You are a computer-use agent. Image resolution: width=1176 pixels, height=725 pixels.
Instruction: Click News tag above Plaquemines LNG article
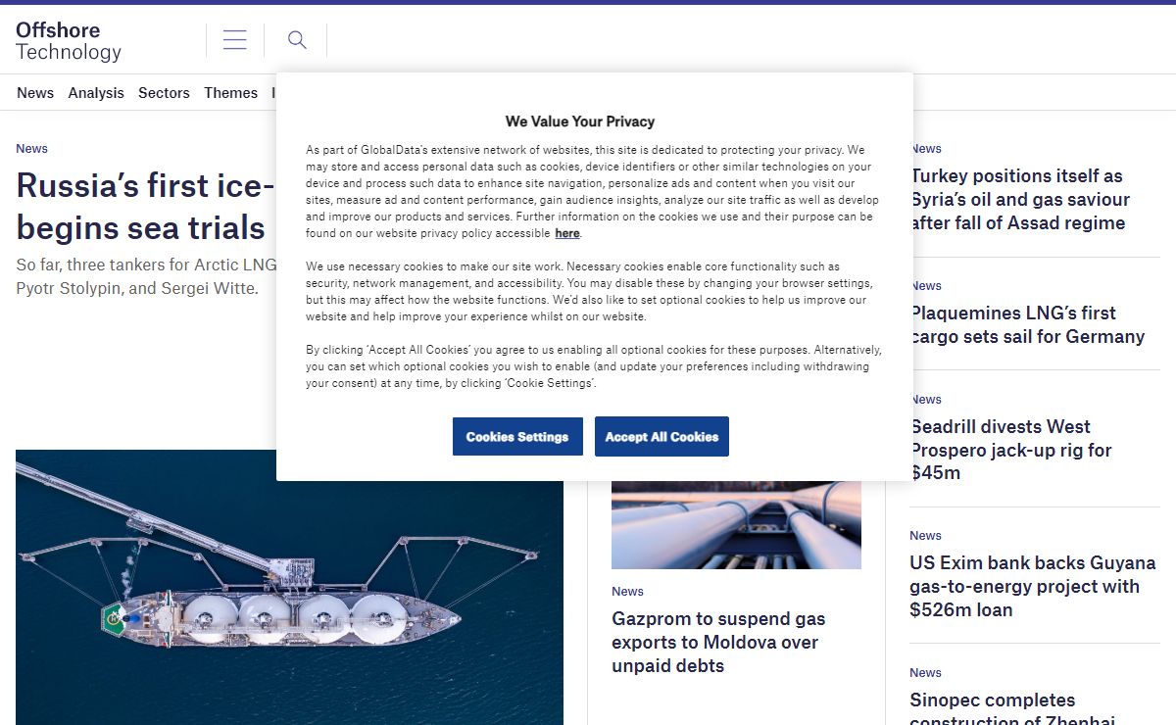point(926,286)
